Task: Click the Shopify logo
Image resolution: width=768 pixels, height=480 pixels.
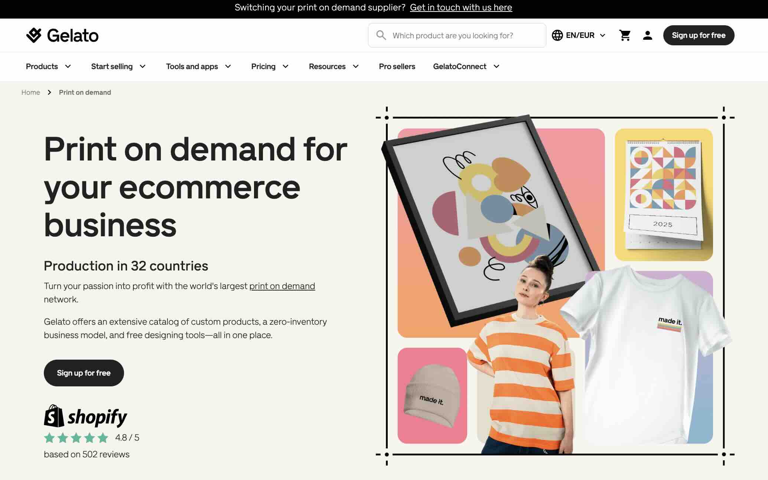Action: tap(85, 416)
